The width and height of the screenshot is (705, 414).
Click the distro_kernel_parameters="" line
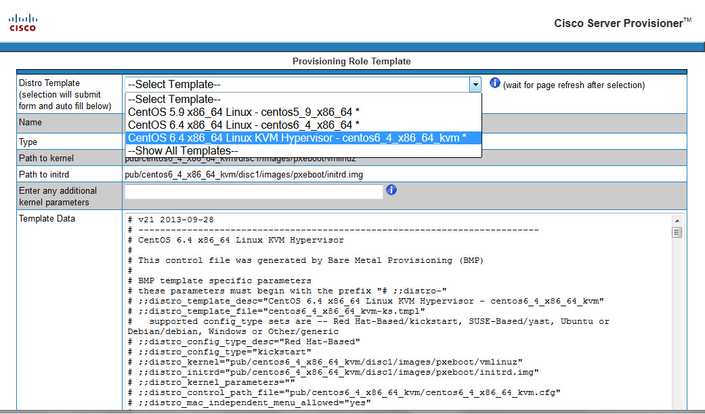point(211,382)
